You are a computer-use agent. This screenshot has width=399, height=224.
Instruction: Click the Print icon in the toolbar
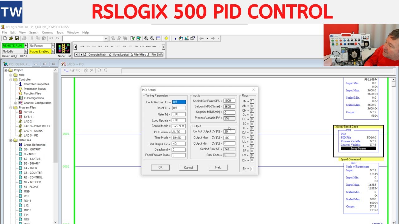point(24,38)
